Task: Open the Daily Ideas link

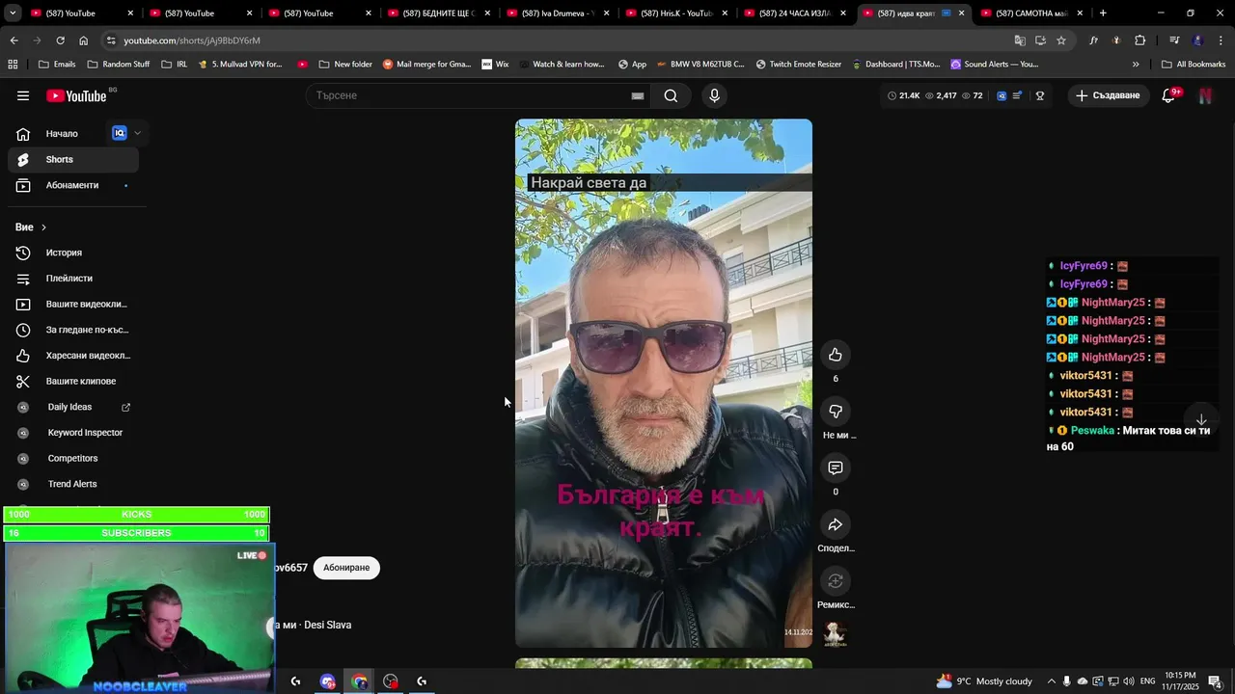Action: coord(73,407)
